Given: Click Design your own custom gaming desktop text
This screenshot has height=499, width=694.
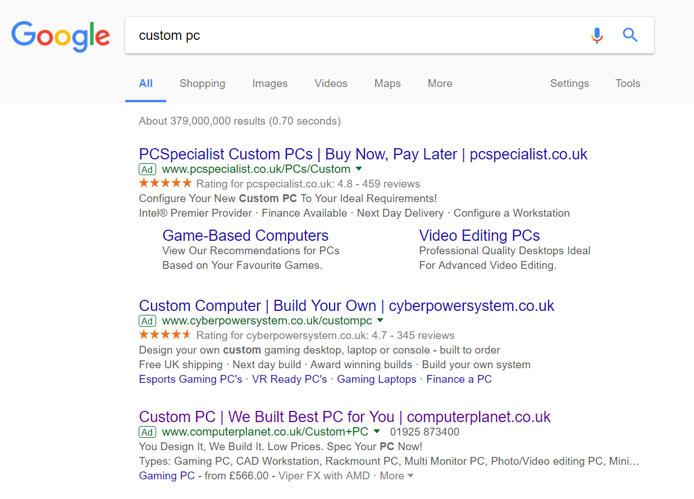Looking at the screenshot, I should (x=319, y=350).
